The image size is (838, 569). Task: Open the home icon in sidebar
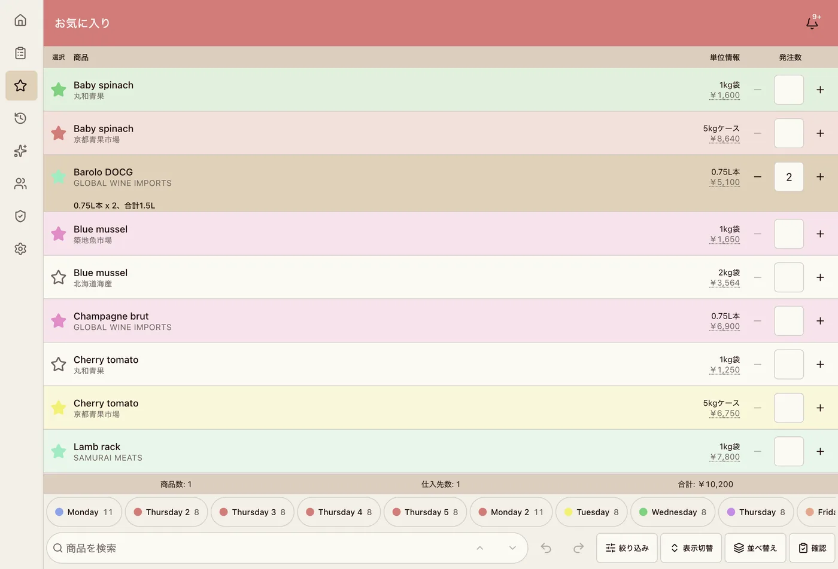pos(20,20)
